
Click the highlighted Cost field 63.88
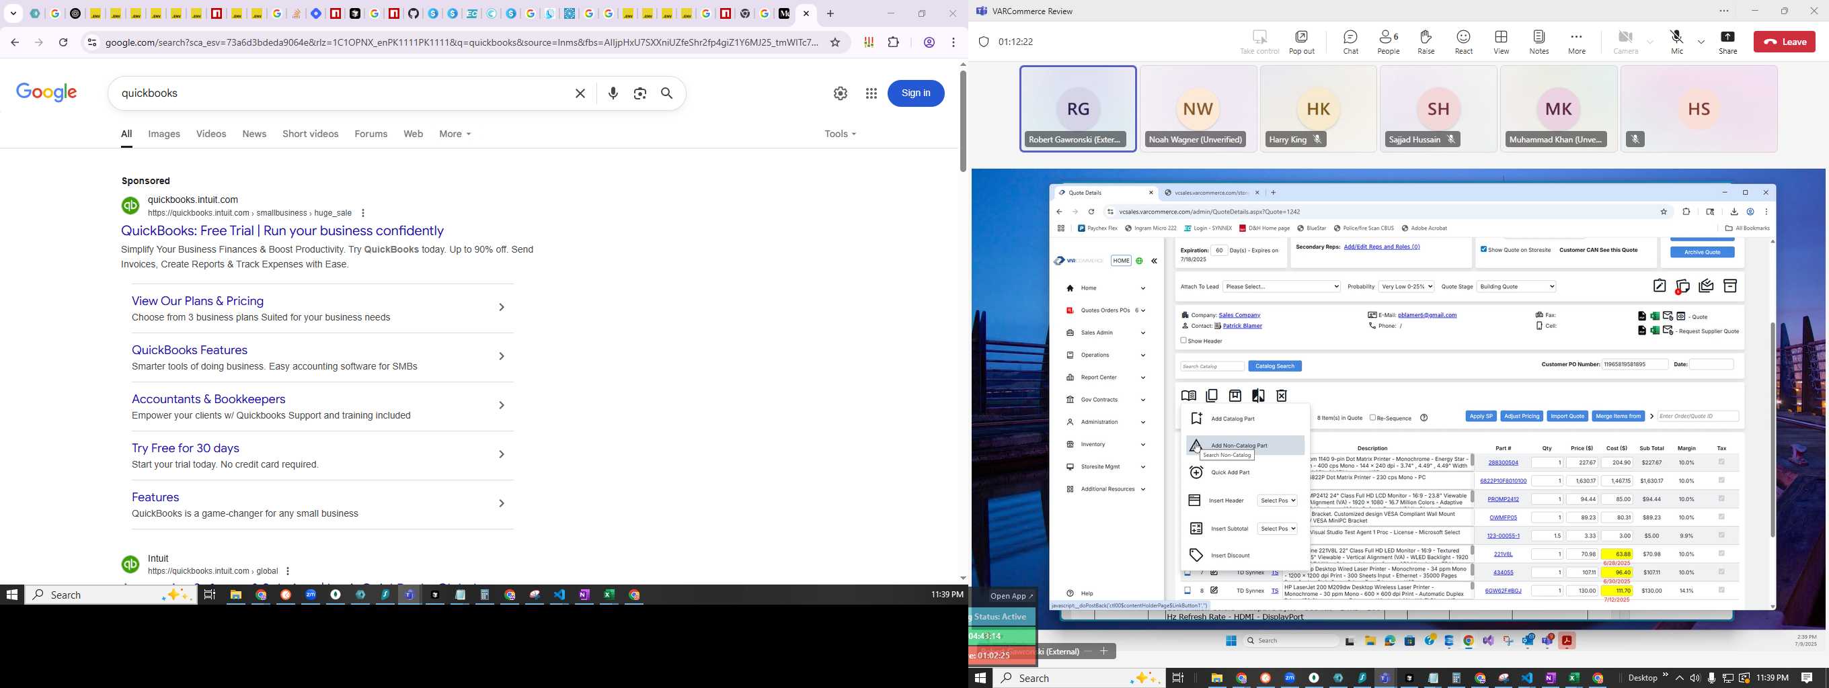point(1617,554)
